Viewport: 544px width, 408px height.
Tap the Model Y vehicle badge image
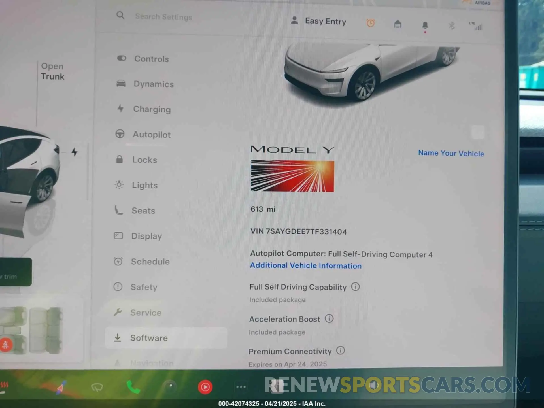pos(292,176)
